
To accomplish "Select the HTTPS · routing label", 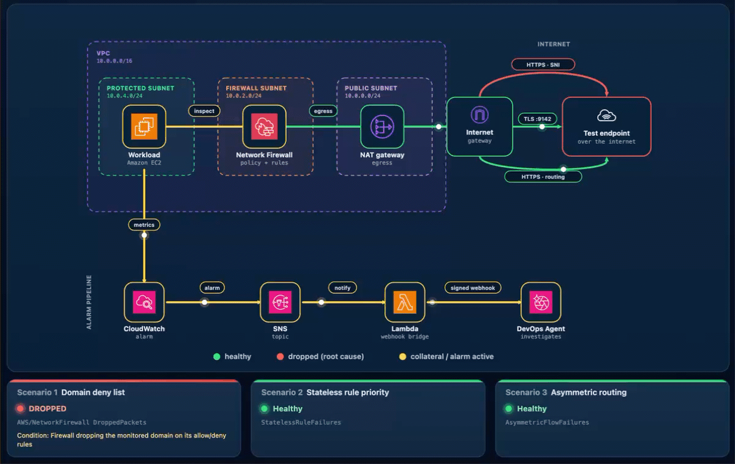I will coord(543,176).
